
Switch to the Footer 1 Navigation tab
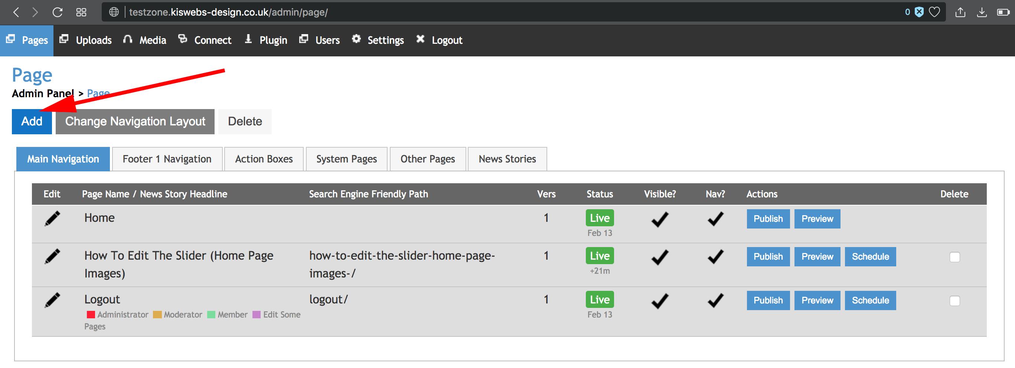click(x=167, y=159)
